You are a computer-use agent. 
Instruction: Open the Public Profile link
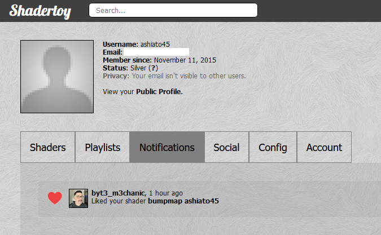point(159,92)
